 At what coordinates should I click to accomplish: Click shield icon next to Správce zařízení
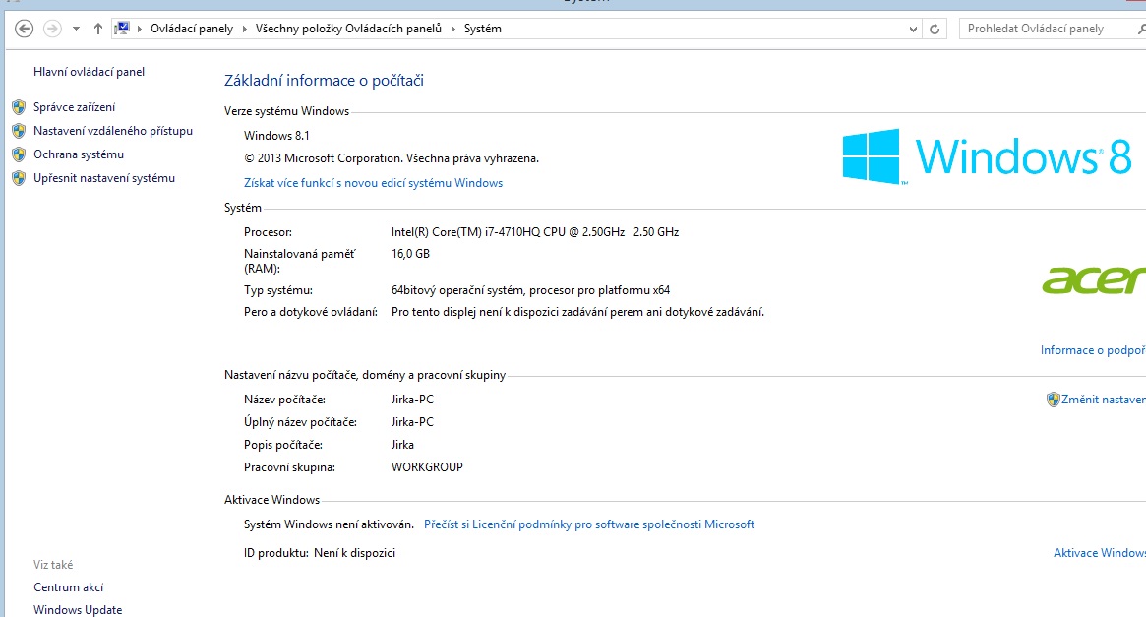tap(19, 107)
